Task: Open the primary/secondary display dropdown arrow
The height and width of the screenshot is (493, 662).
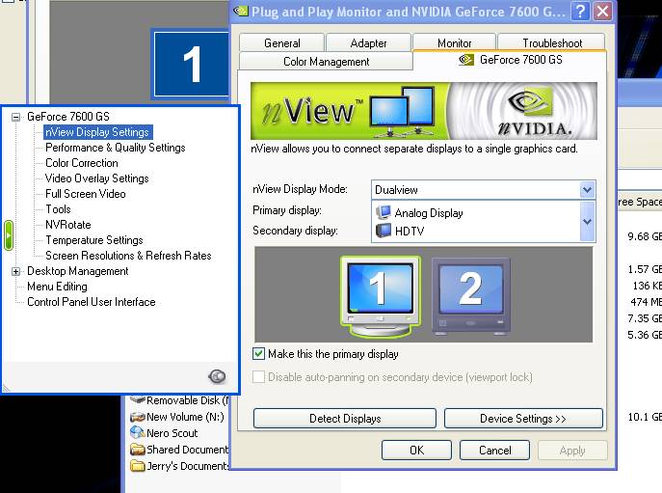Action: 587,222
